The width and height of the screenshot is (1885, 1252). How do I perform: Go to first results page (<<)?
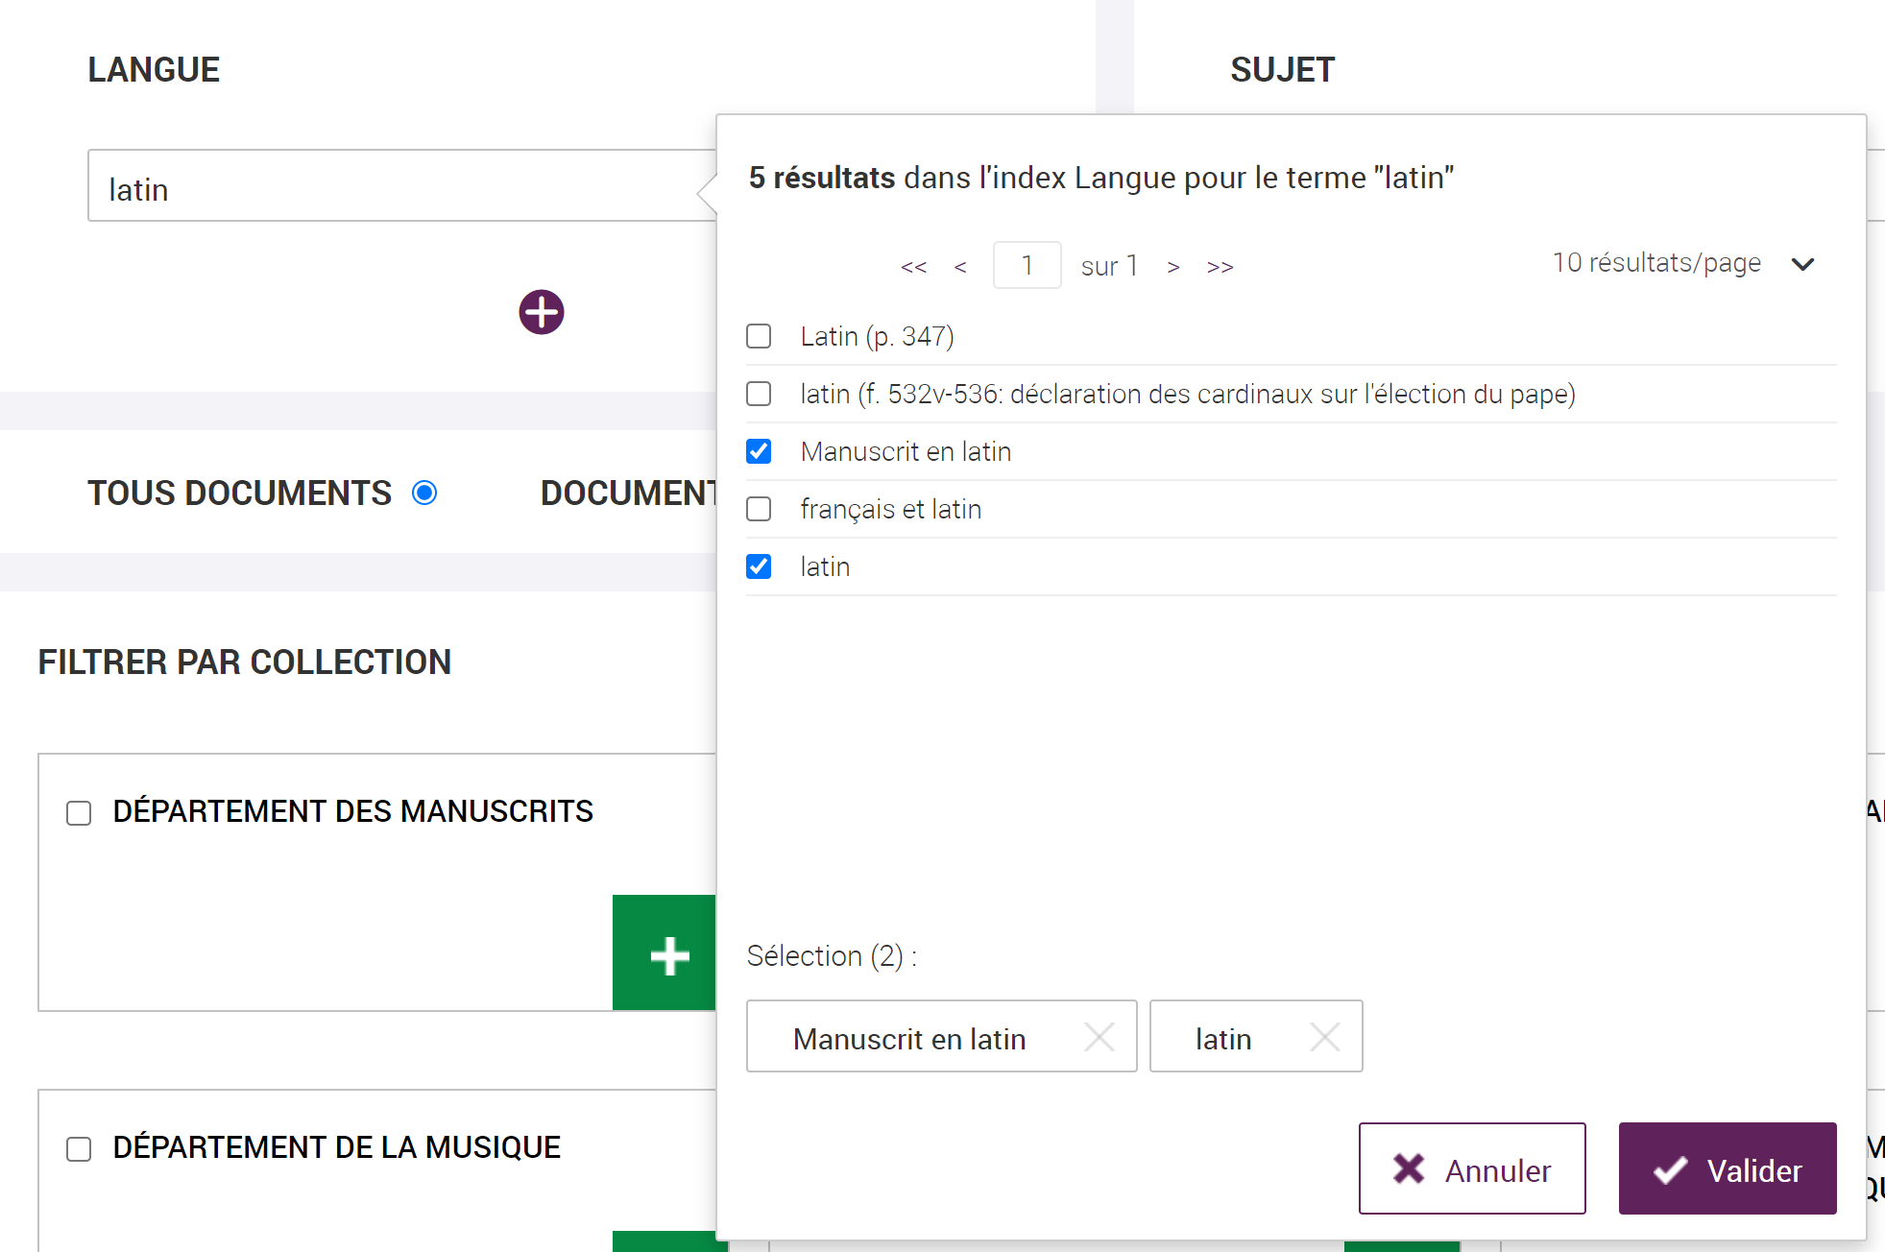[x=913, y=267]
